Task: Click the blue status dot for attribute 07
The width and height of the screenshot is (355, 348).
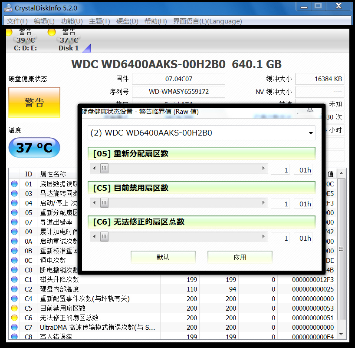Action: pyautogui.click(x=14, y=222)
